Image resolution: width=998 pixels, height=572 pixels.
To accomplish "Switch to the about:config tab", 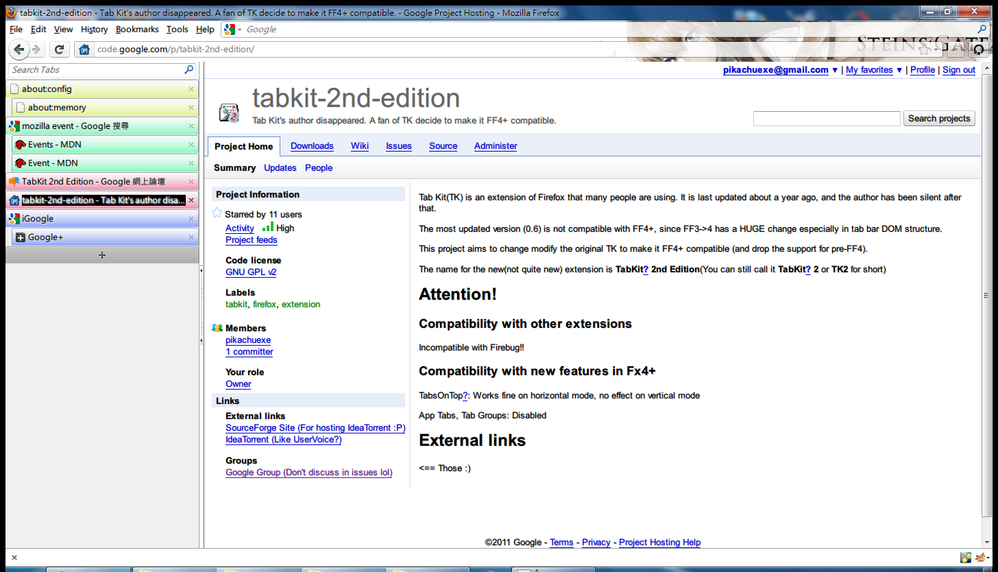I will 102,89.
